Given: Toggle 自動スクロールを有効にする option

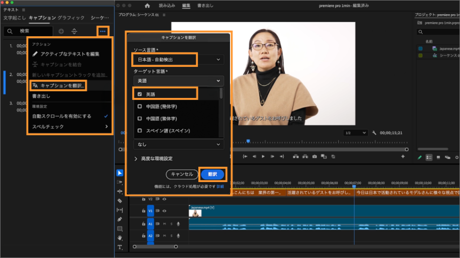Looking at the screenshot, I should (70, 116).
